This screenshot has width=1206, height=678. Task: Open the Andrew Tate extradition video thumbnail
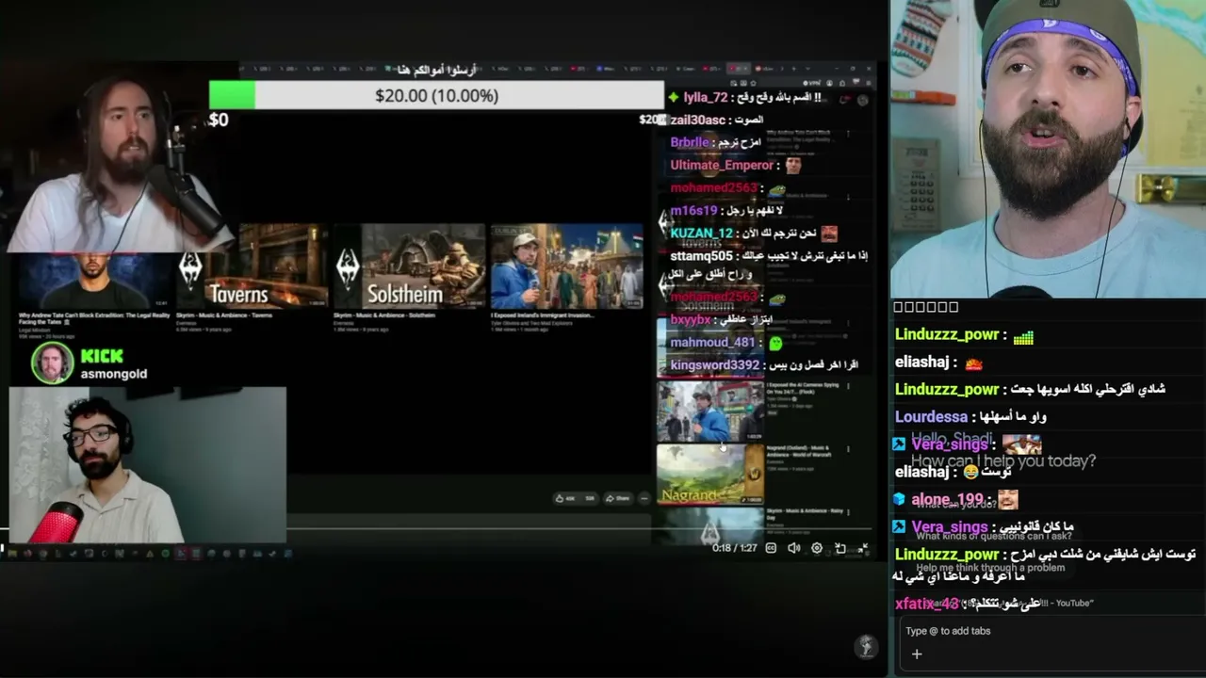pos(94,281)
